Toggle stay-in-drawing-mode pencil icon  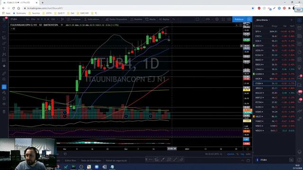click(4, 93)
